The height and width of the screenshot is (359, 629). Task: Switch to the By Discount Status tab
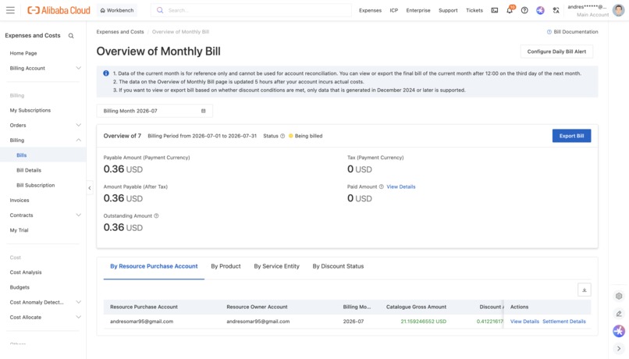click(338, 266)
